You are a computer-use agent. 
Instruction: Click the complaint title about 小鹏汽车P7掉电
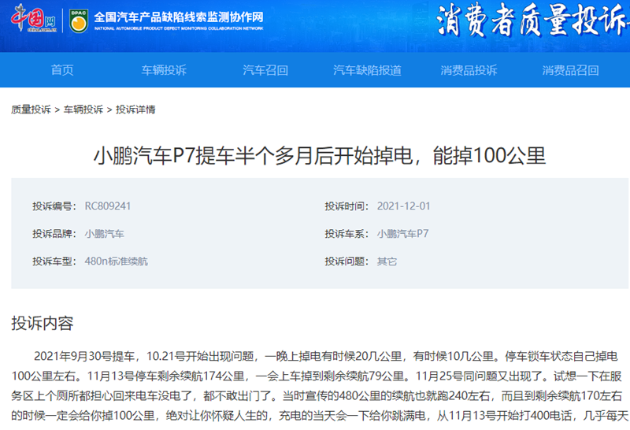(x=320, y=154)
